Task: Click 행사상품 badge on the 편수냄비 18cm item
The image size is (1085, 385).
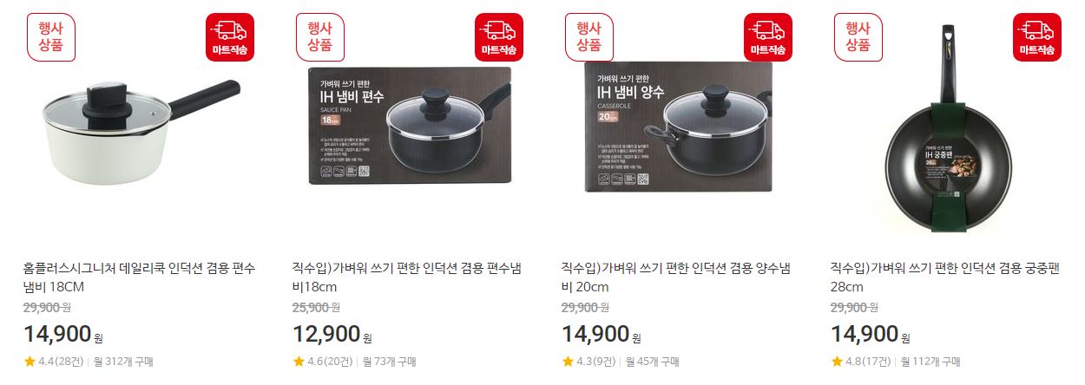Action: point(320,37)
